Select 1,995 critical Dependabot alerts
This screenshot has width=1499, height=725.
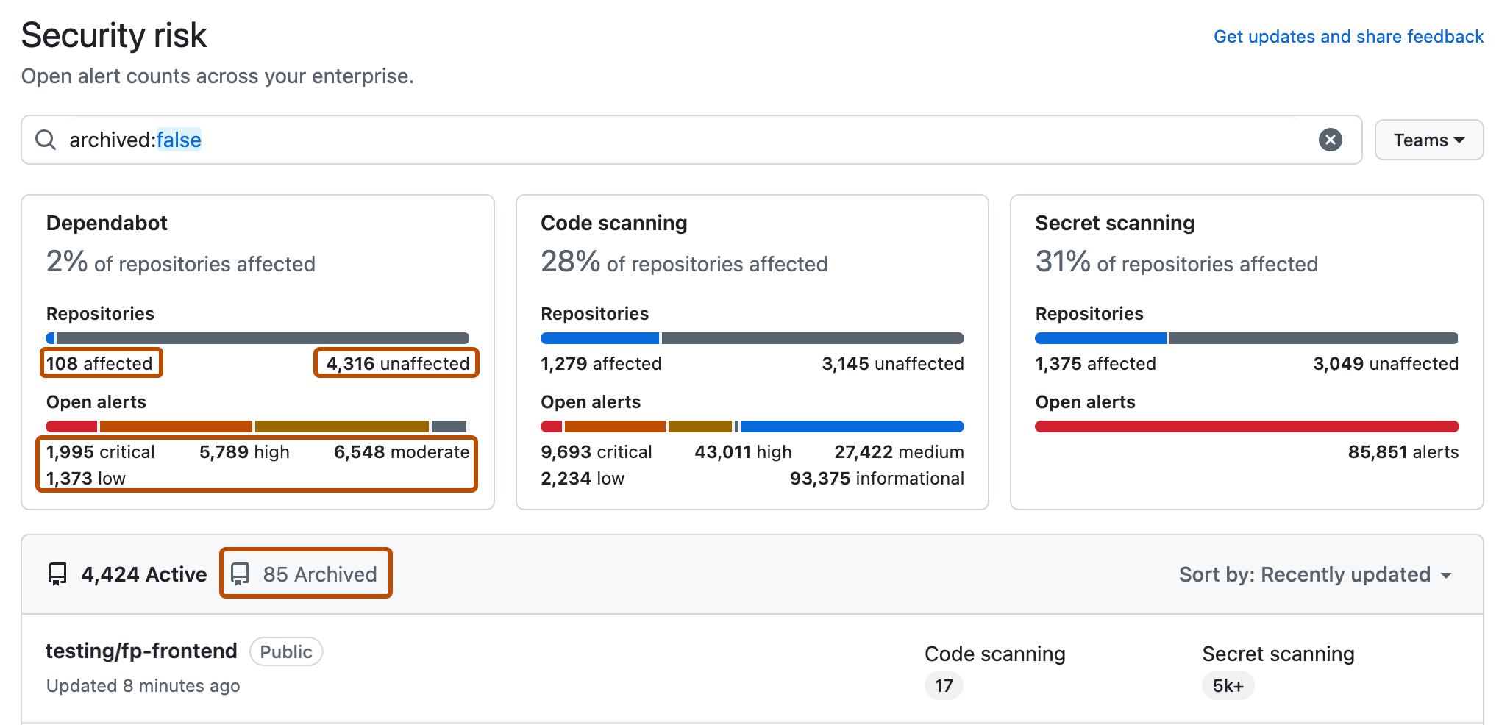pos(100,452)
